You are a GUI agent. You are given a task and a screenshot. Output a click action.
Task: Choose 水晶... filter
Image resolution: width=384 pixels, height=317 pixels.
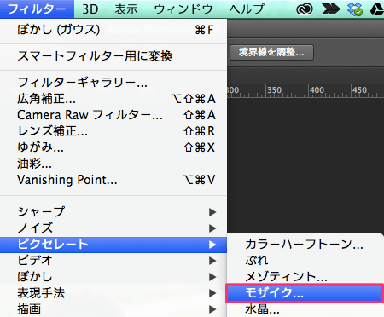305,309
